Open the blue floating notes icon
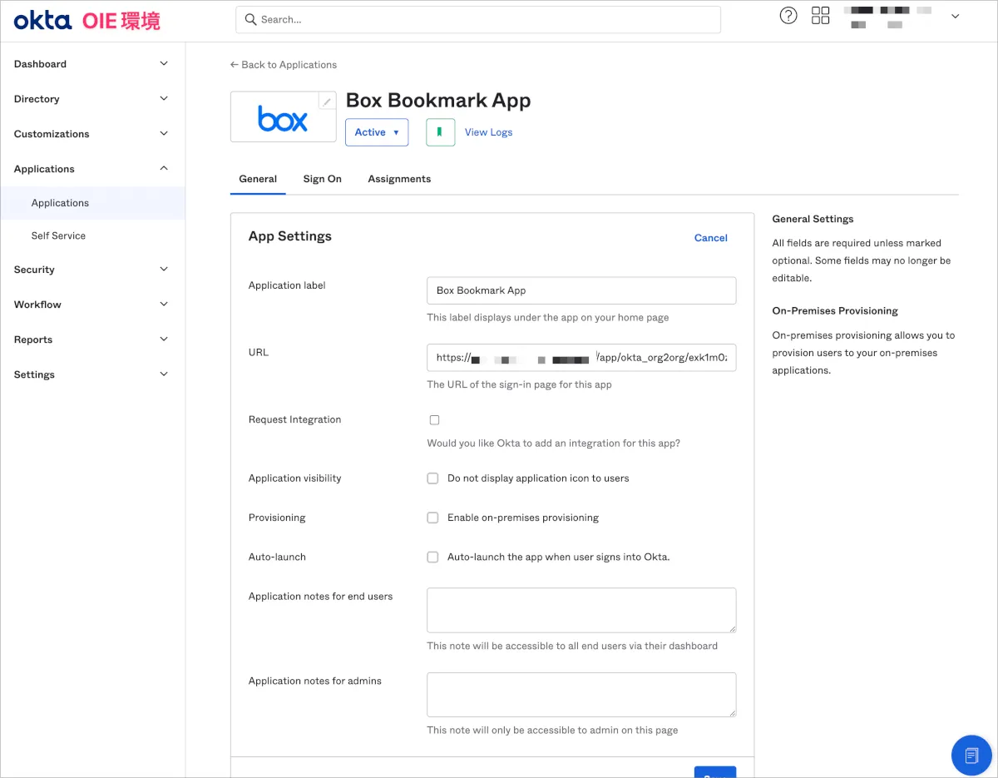The height and width of the screenshot is (778, 998). pyautogui.click(x=971, y=756)
